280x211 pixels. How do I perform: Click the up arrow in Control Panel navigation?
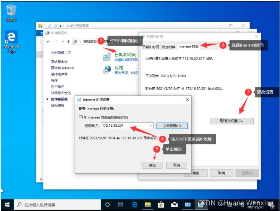pos(68,42)
